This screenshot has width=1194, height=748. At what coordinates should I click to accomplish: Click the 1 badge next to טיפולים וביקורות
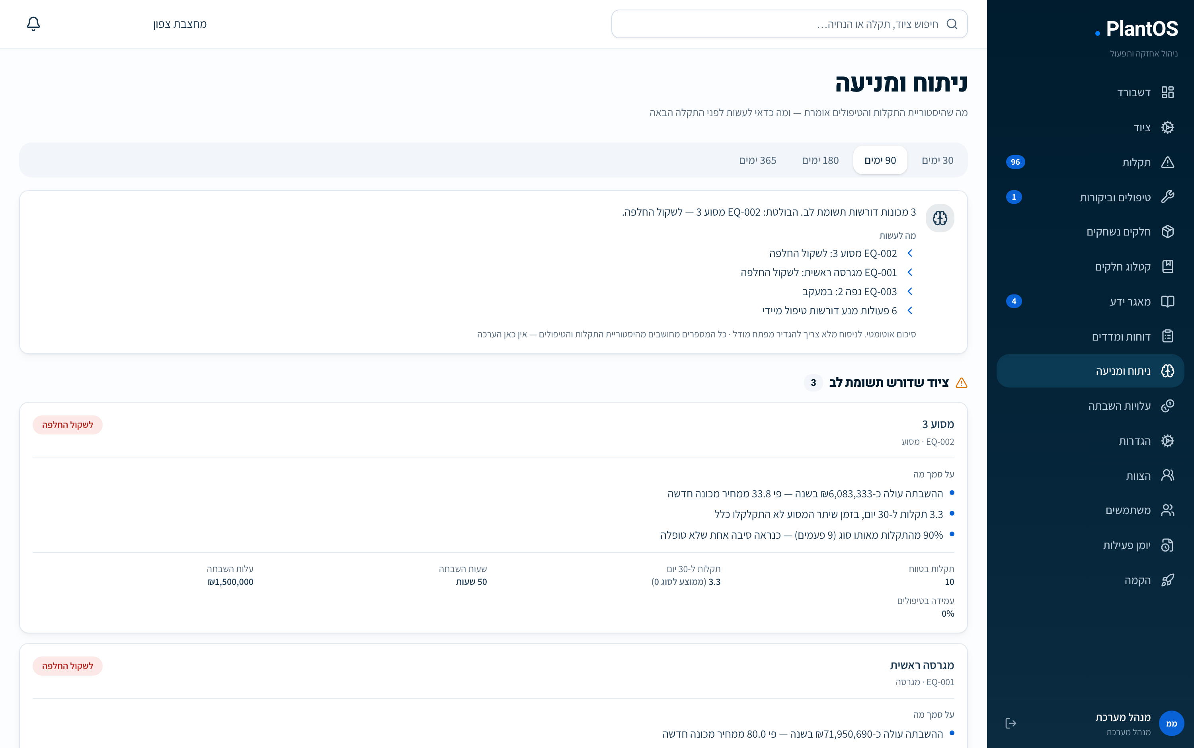(1013, 197)
